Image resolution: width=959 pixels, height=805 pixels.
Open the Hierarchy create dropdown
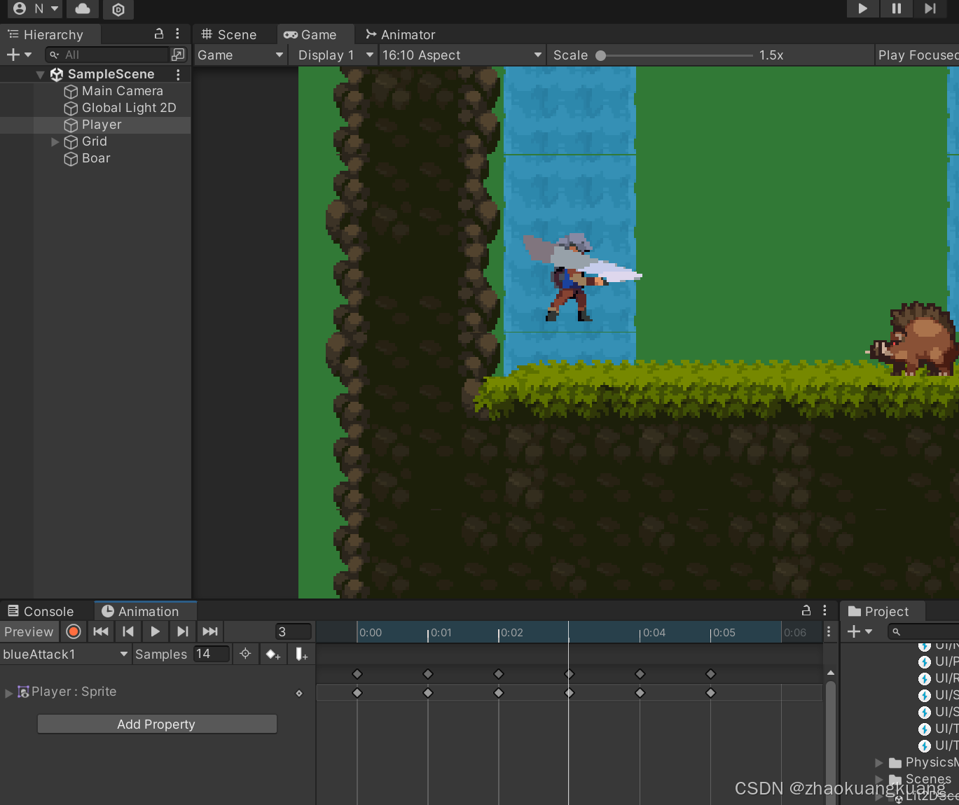coord(19,55)
